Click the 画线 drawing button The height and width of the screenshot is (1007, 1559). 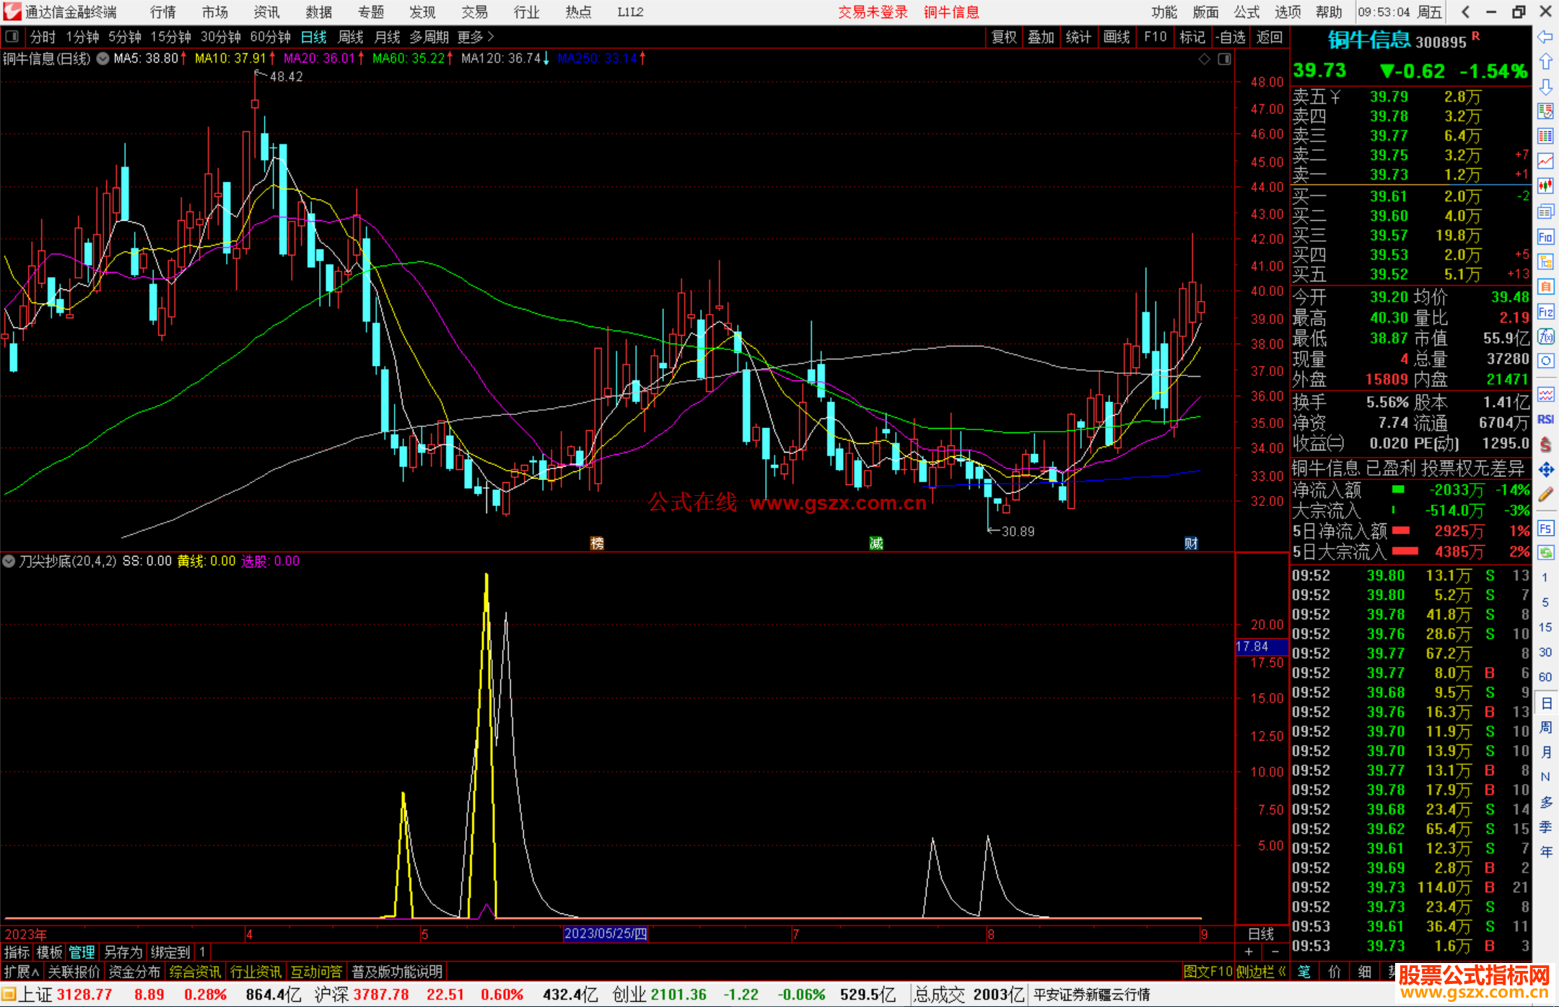tap(1116, 37)
